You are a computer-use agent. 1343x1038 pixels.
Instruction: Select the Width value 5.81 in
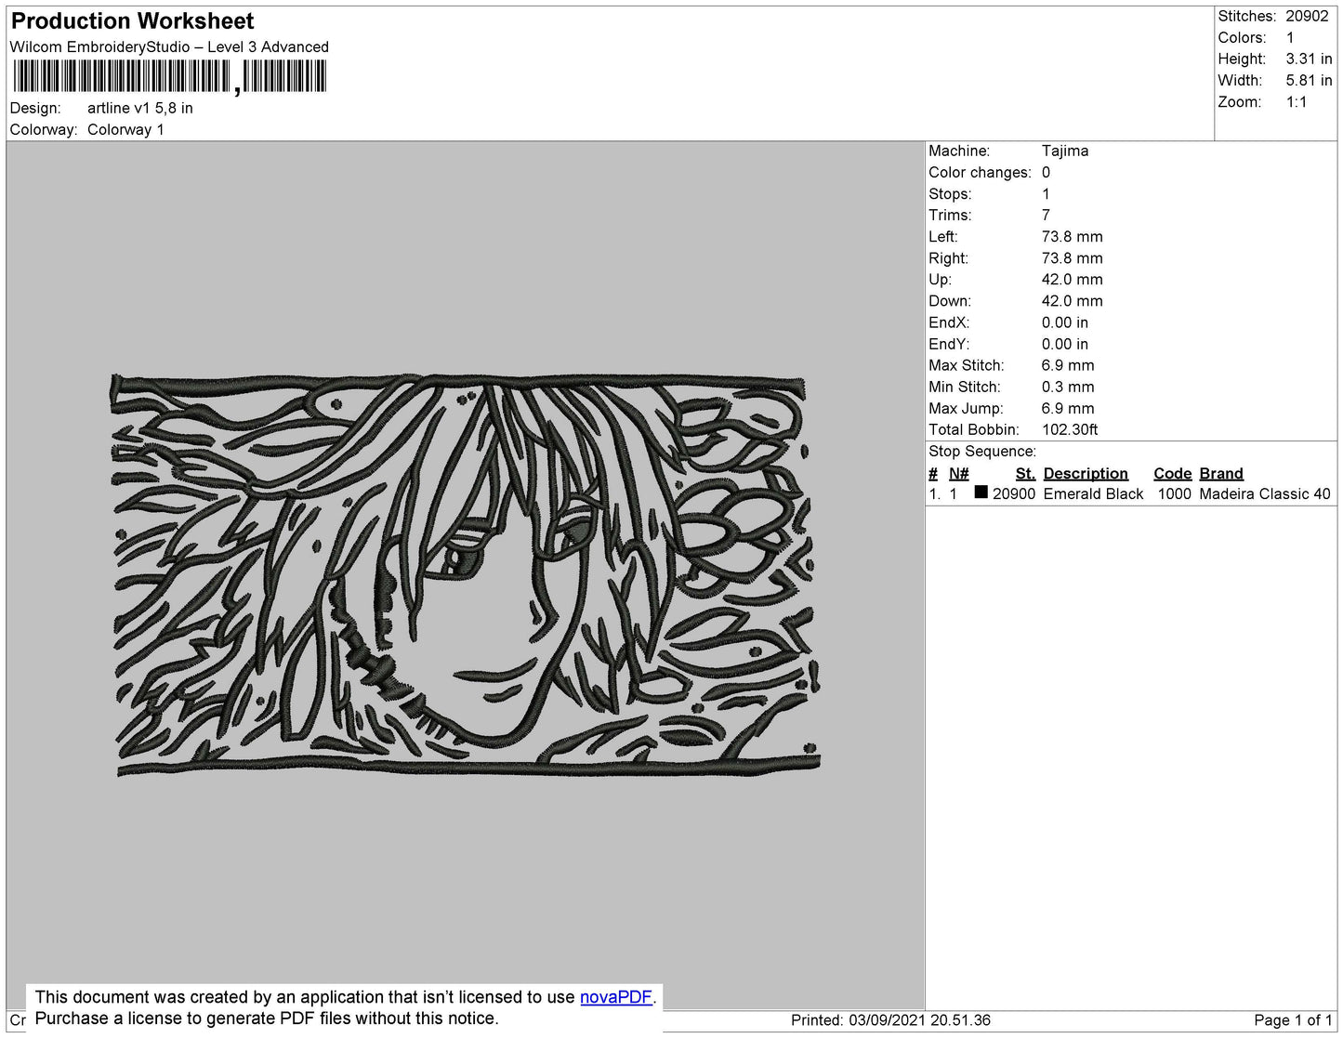pyautogui.click(x=1309, y=81)
